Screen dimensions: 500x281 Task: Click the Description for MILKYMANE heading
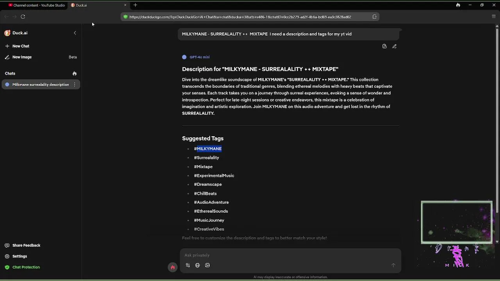(x=260, y=69)
